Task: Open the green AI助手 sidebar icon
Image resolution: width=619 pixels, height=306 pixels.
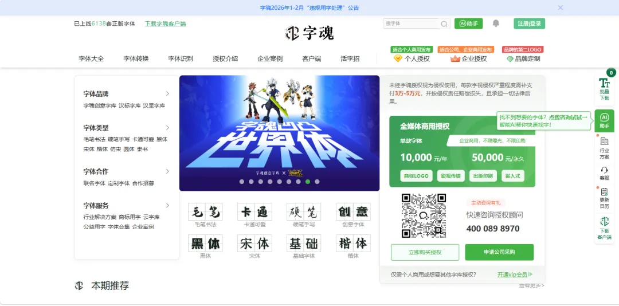Action: point(604,121)
